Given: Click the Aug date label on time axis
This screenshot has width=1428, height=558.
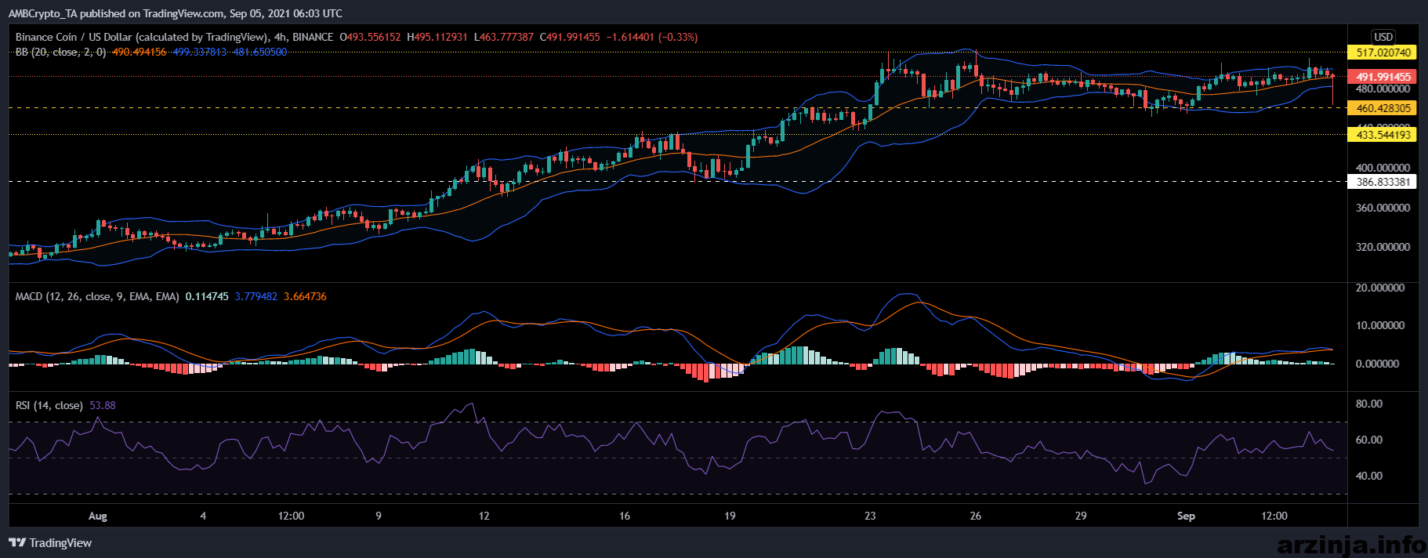Looking at the screenshot, I should [x=97, y=516].
